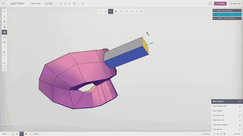Click the scissors cut icon
This screenshot has width=243, height=136.
pos(70,3)
